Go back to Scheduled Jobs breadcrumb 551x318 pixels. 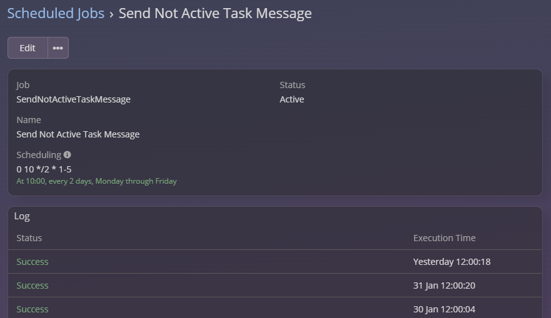(56, 13)
